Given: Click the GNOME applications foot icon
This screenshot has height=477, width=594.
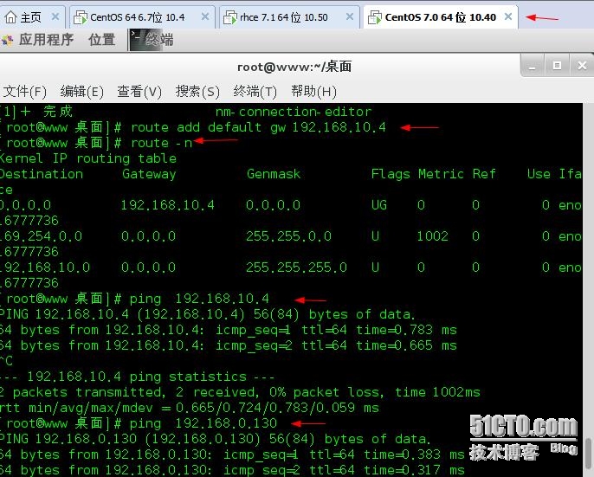Looking at the screenshot, I should point(8,40).
